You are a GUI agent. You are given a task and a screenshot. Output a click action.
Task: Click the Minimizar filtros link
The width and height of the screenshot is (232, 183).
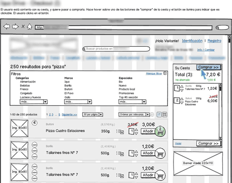tap(154, 74)
